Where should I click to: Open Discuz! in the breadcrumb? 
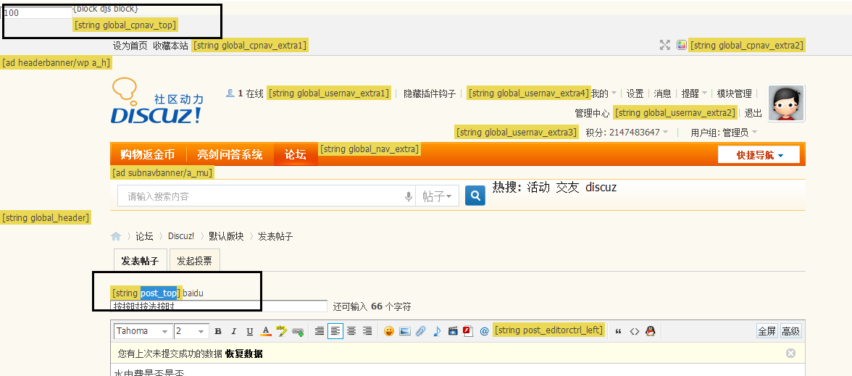pyautogui.click(x=181, y=236)
